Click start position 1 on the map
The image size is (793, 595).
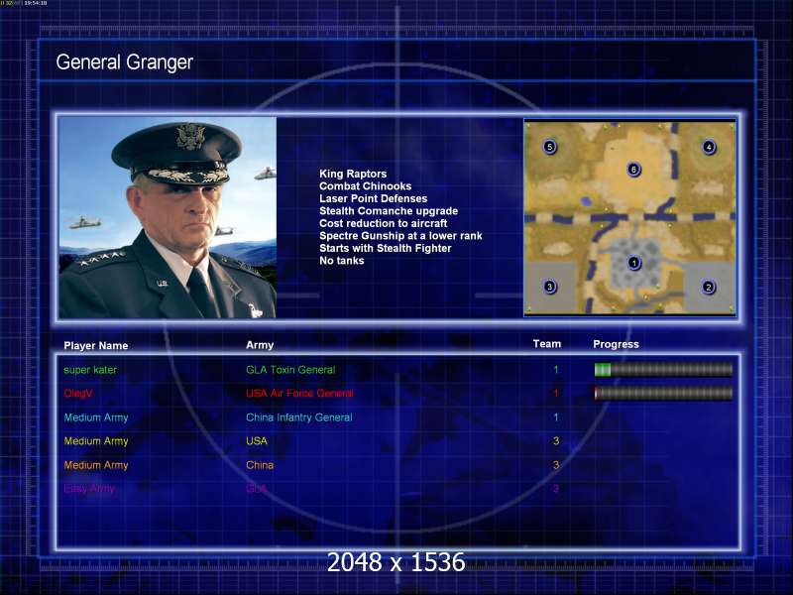(x=634, y=263)
